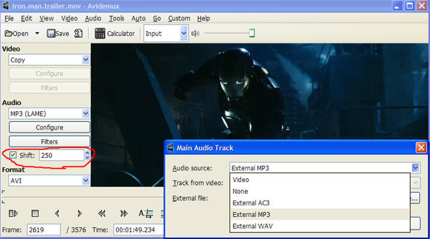This screenshot has height=239, width=430.
Task: Expand the Open recent files arrow
Action: (37, 34)
